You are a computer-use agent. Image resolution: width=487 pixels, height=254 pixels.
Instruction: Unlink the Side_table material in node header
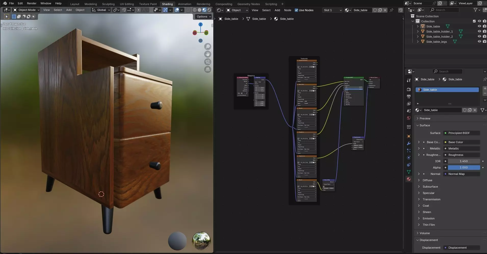coord(385,10)
